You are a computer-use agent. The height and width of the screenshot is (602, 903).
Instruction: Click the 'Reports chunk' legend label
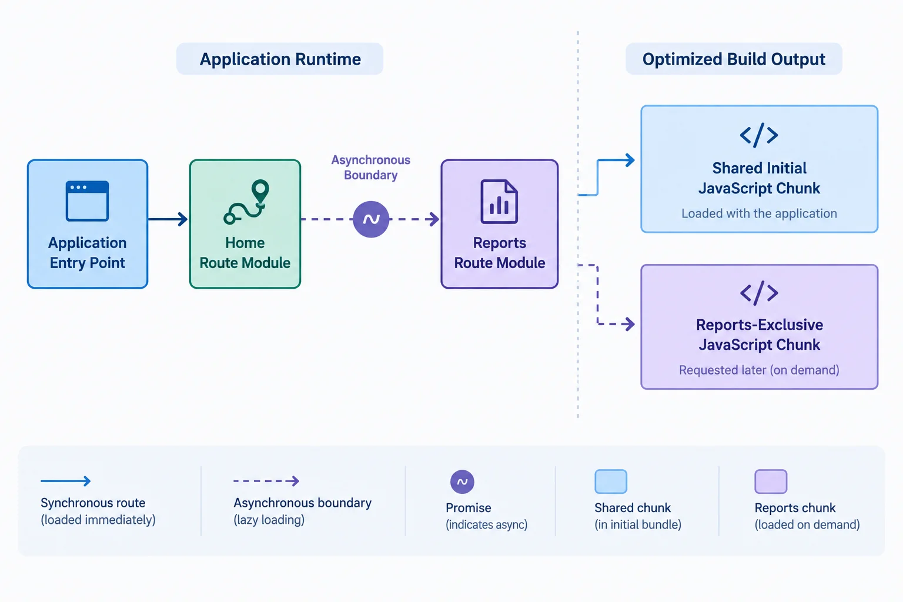pyautogui.click(x=795, y=508)
